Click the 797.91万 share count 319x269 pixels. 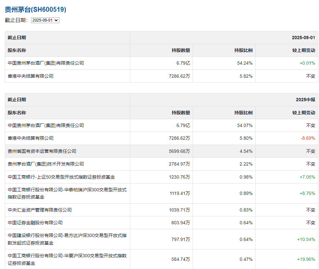coord(181,239)
